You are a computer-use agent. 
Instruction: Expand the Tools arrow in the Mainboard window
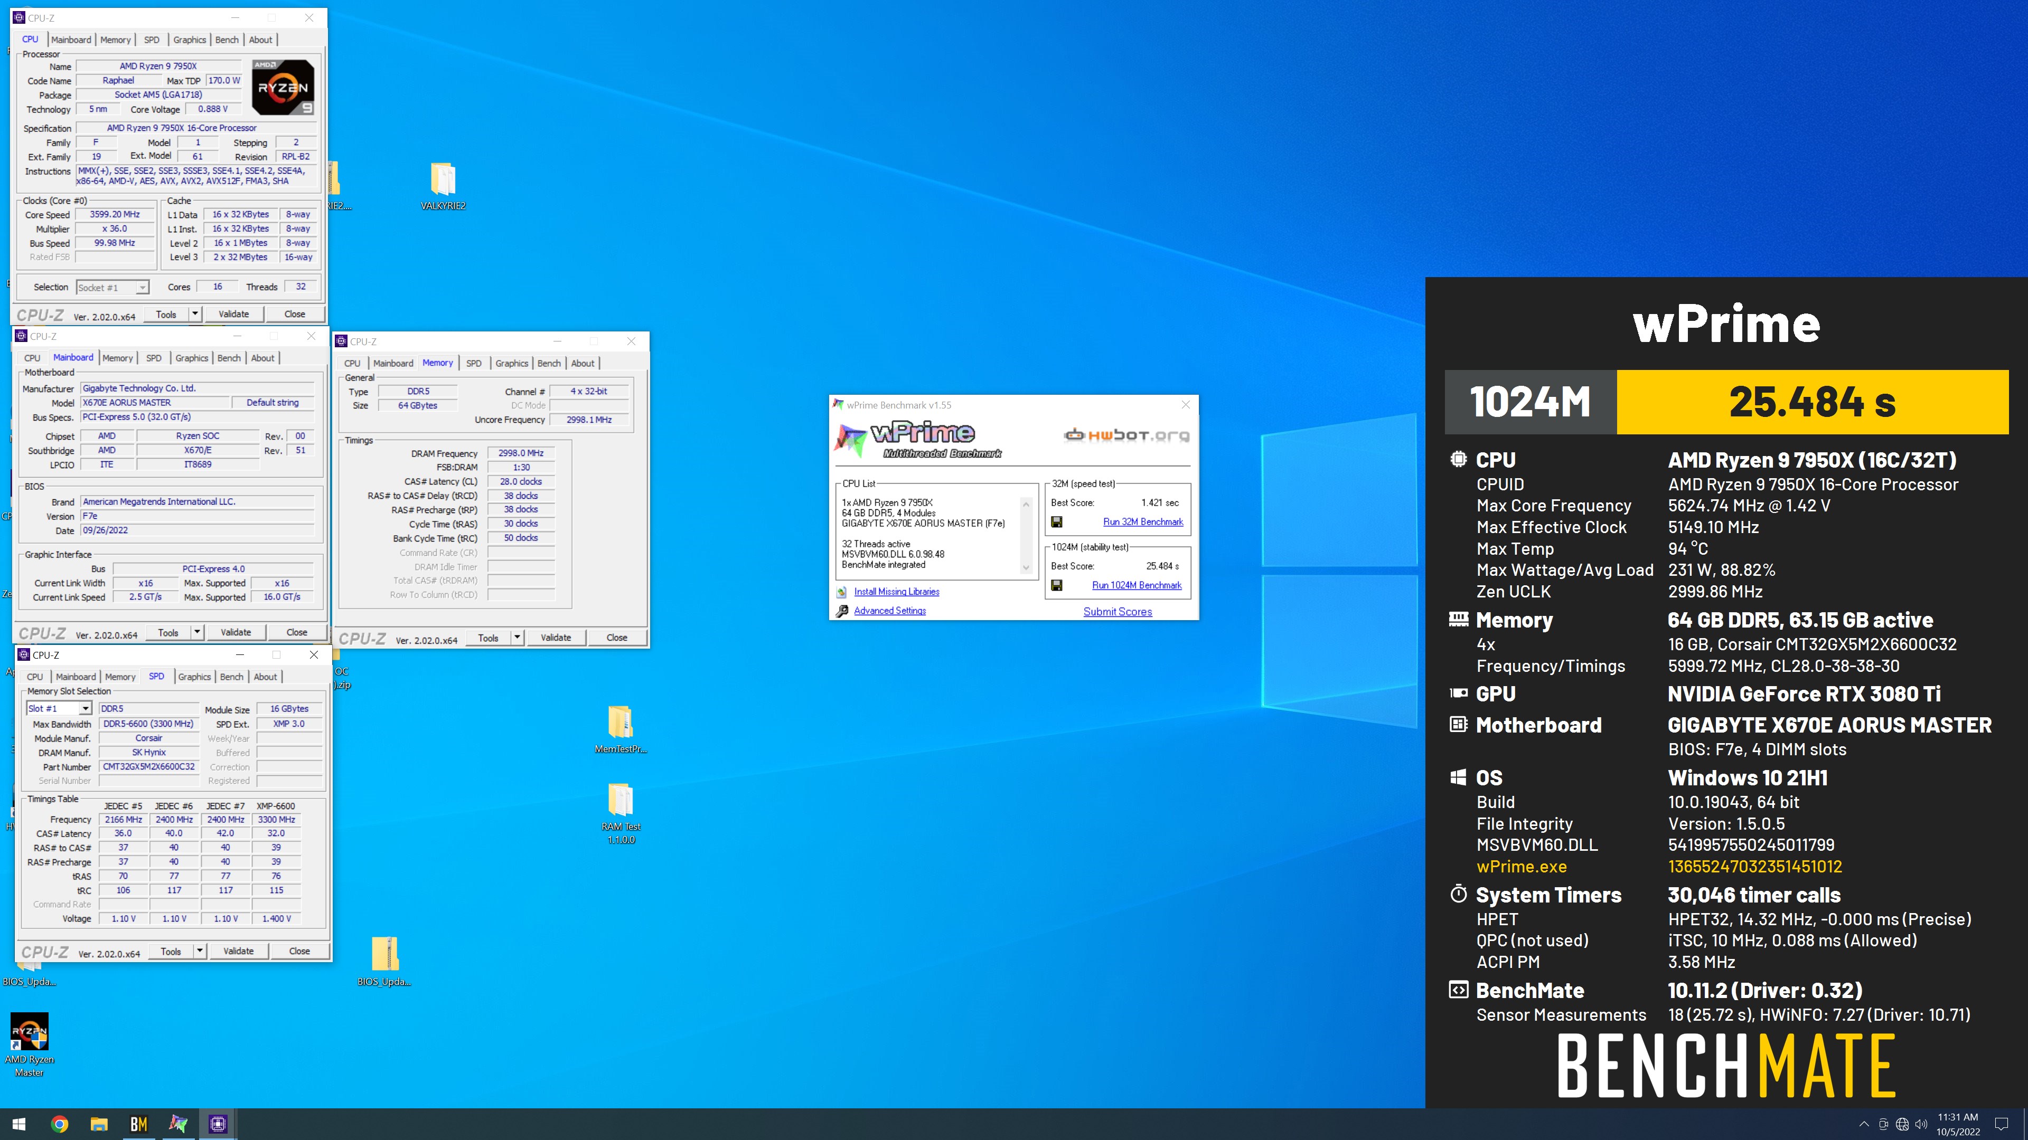coord(198,633)
